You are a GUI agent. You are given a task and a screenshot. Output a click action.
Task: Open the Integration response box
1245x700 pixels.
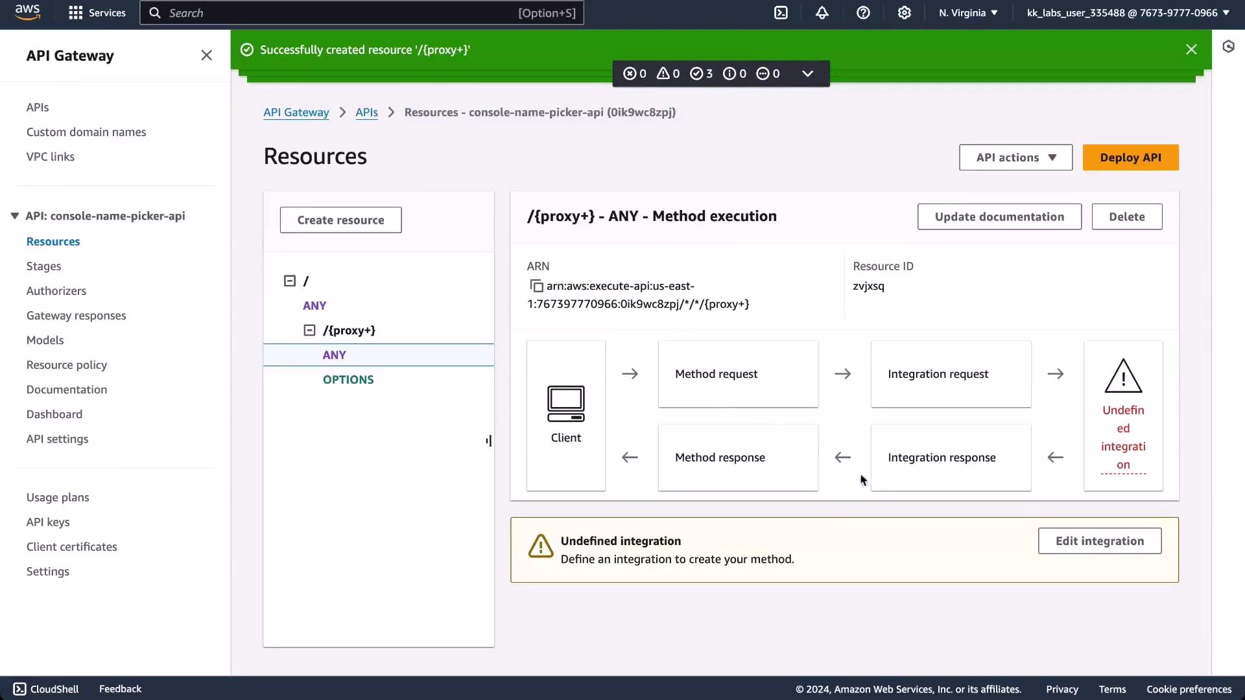click(951, 458)
